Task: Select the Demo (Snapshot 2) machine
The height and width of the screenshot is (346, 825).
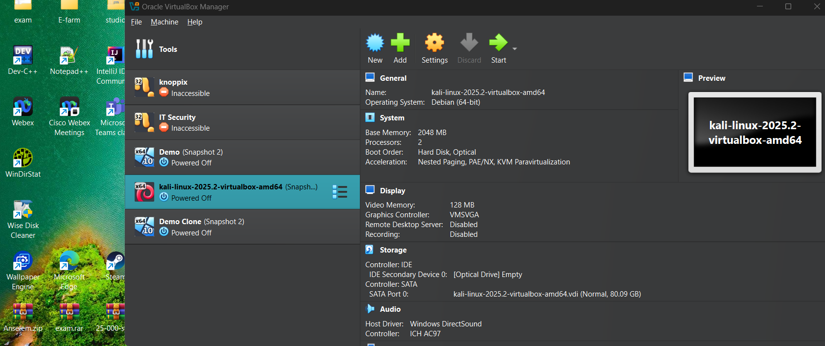Action: pyautogui.click(x=242, y=157)
